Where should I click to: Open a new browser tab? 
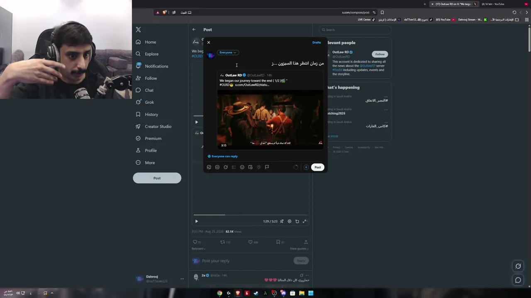[x=424, y=4]
